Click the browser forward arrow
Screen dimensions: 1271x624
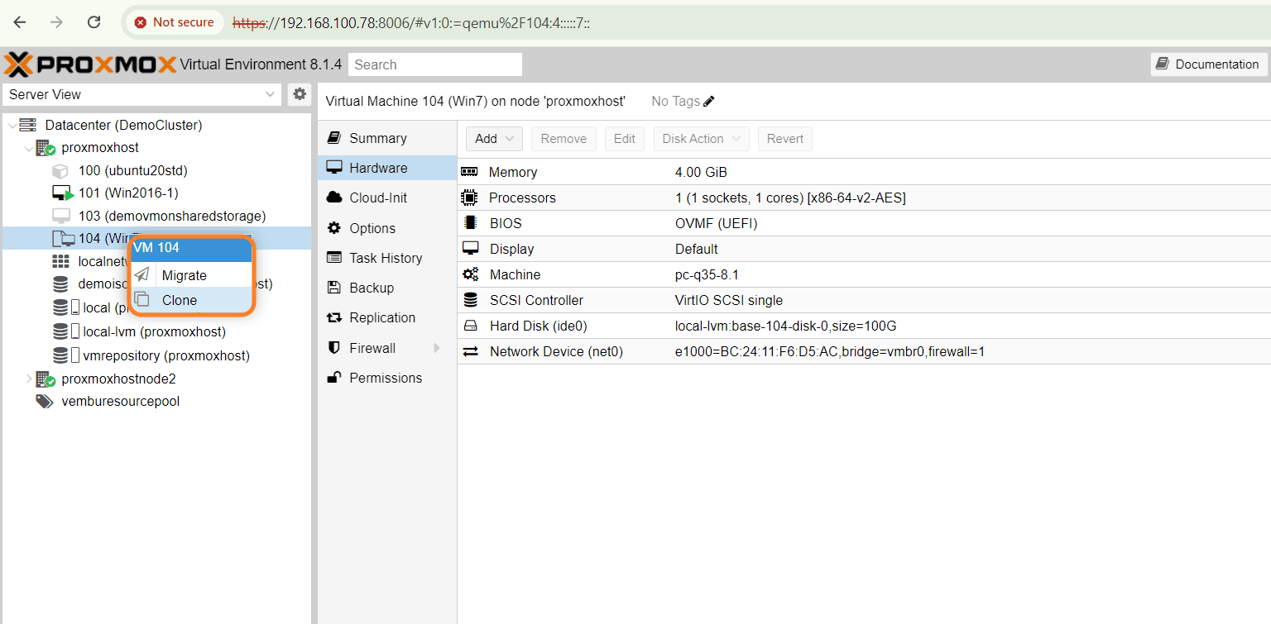point(56,22)
